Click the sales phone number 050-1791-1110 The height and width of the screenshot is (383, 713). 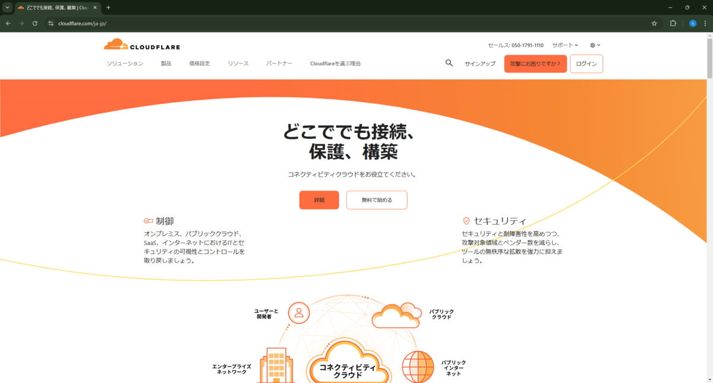point(528,45)
